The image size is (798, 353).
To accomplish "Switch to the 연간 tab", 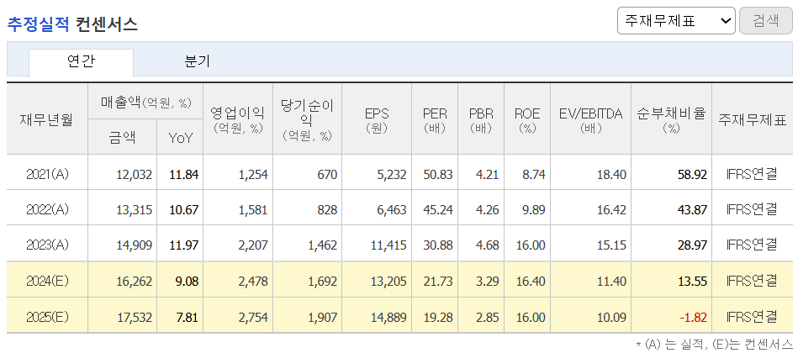I will pyautogui.click(x=81, y=62).
